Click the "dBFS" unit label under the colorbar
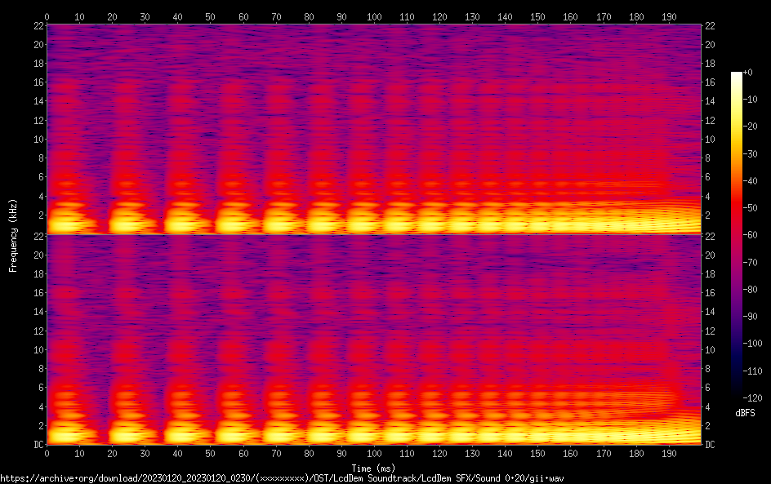The image size is (771, 484). point(745,414)
